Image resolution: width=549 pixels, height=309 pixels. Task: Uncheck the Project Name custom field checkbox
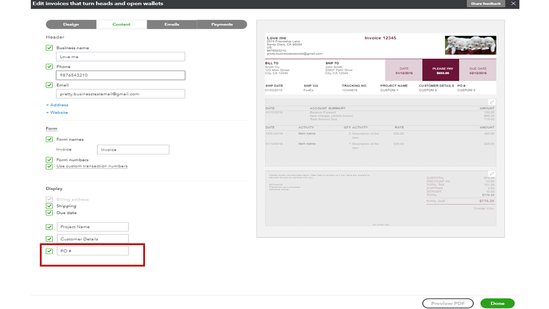[49, 227]
